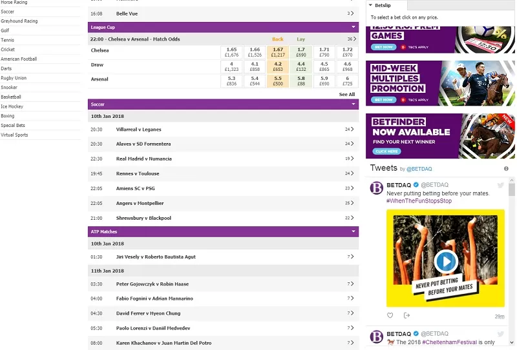Click Bet Now on Games banner
The width and height of the screenshot is (517, 350).
click(384, 47)
